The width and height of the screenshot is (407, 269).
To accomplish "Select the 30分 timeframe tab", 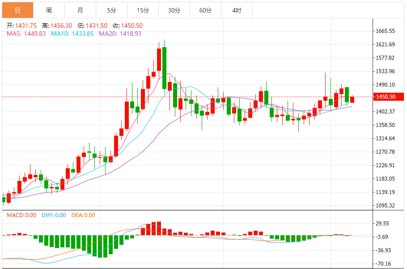I will pos(174,10).
